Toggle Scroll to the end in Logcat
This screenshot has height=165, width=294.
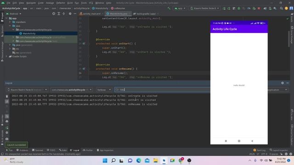7,101
